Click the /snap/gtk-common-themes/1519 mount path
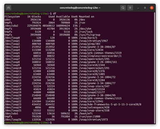Screen dimensions: 160x129 tap(100, 53)
